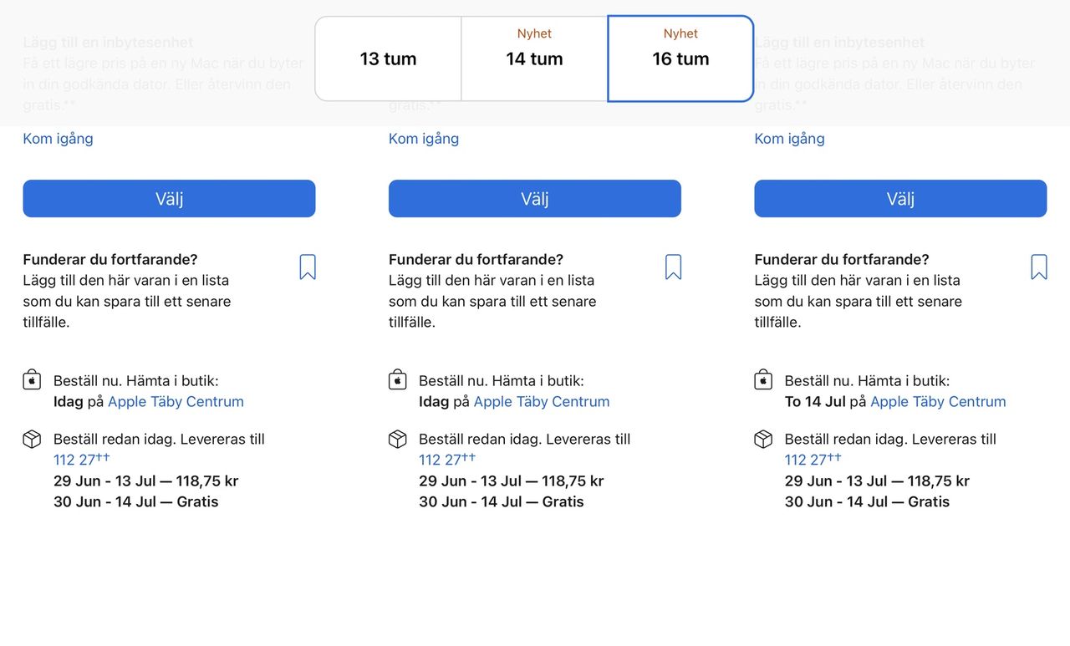Click the bookmark icon in the right column
Image resolution: width=1070 pixels, height=646 pixels.
[x=1039, y=267]
